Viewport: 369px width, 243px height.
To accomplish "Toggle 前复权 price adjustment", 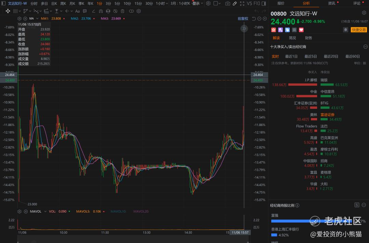I will (x=243, y=18).
